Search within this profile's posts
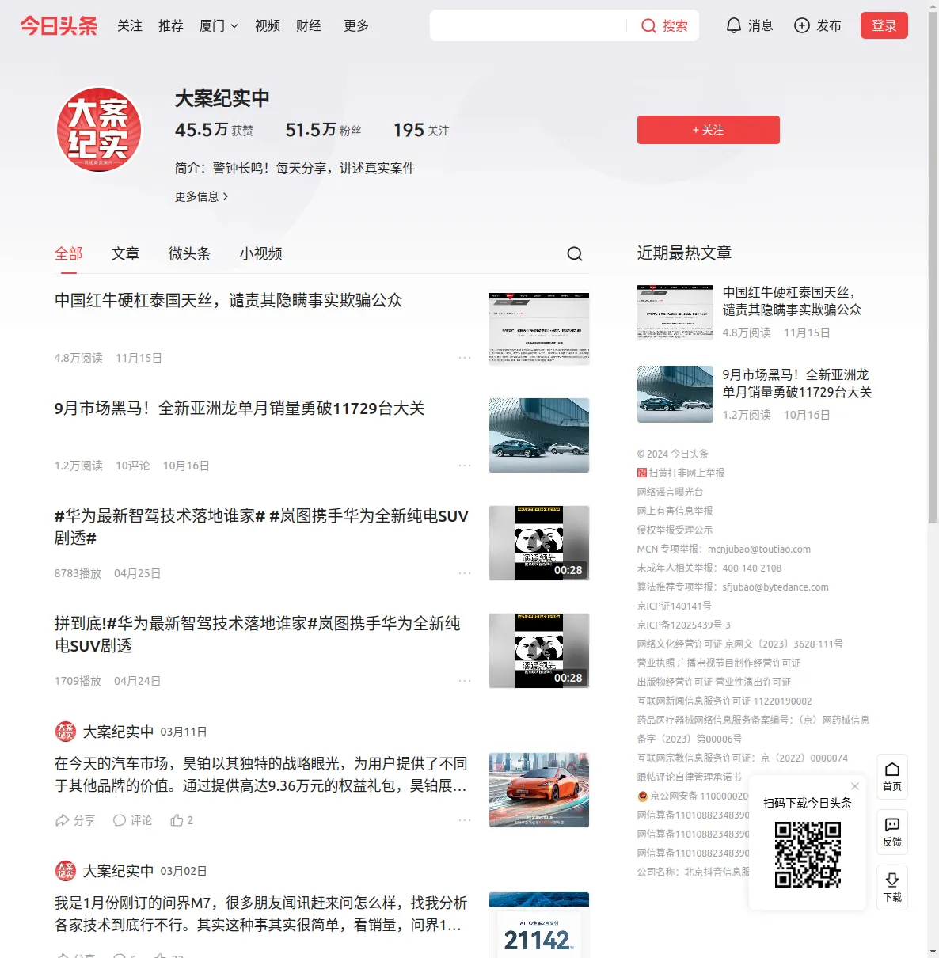This screenshot has height=958, width=939. point(575,253)
